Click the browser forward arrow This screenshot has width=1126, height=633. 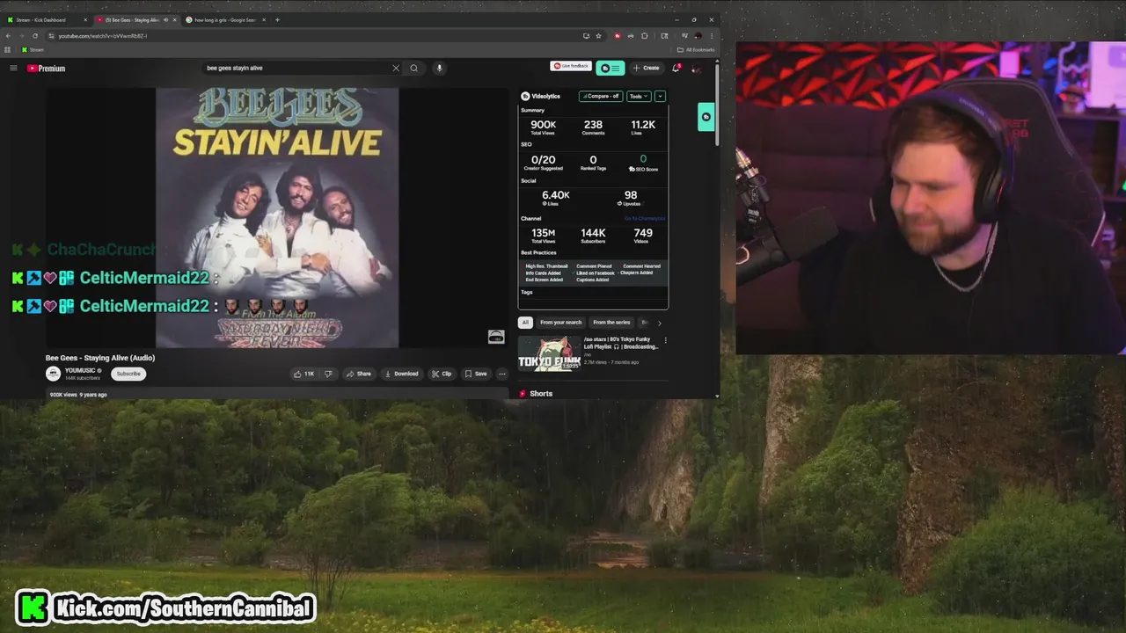[x=22, y=36]
